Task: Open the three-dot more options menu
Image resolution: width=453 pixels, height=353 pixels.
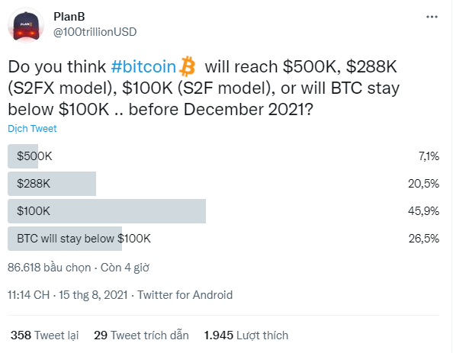Action: (x=432, y=17)
